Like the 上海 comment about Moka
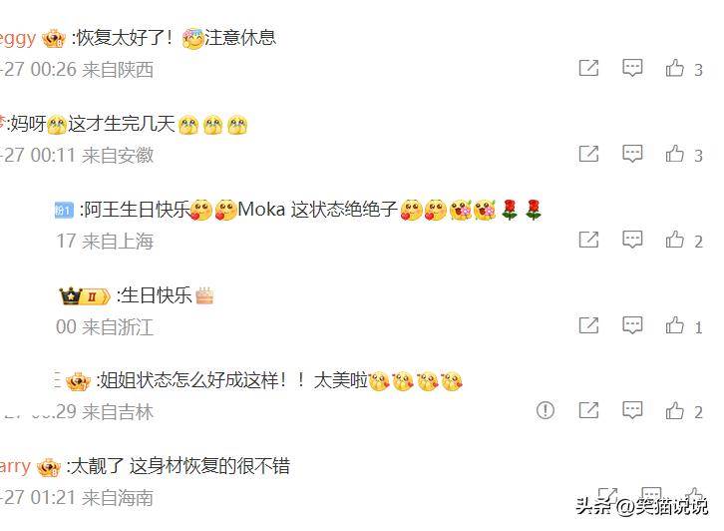The width and height of the screenshot is (724, 531). coord(674,240)
